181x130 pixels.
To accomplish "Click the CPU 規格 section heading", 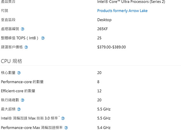I will pos(11,61).
